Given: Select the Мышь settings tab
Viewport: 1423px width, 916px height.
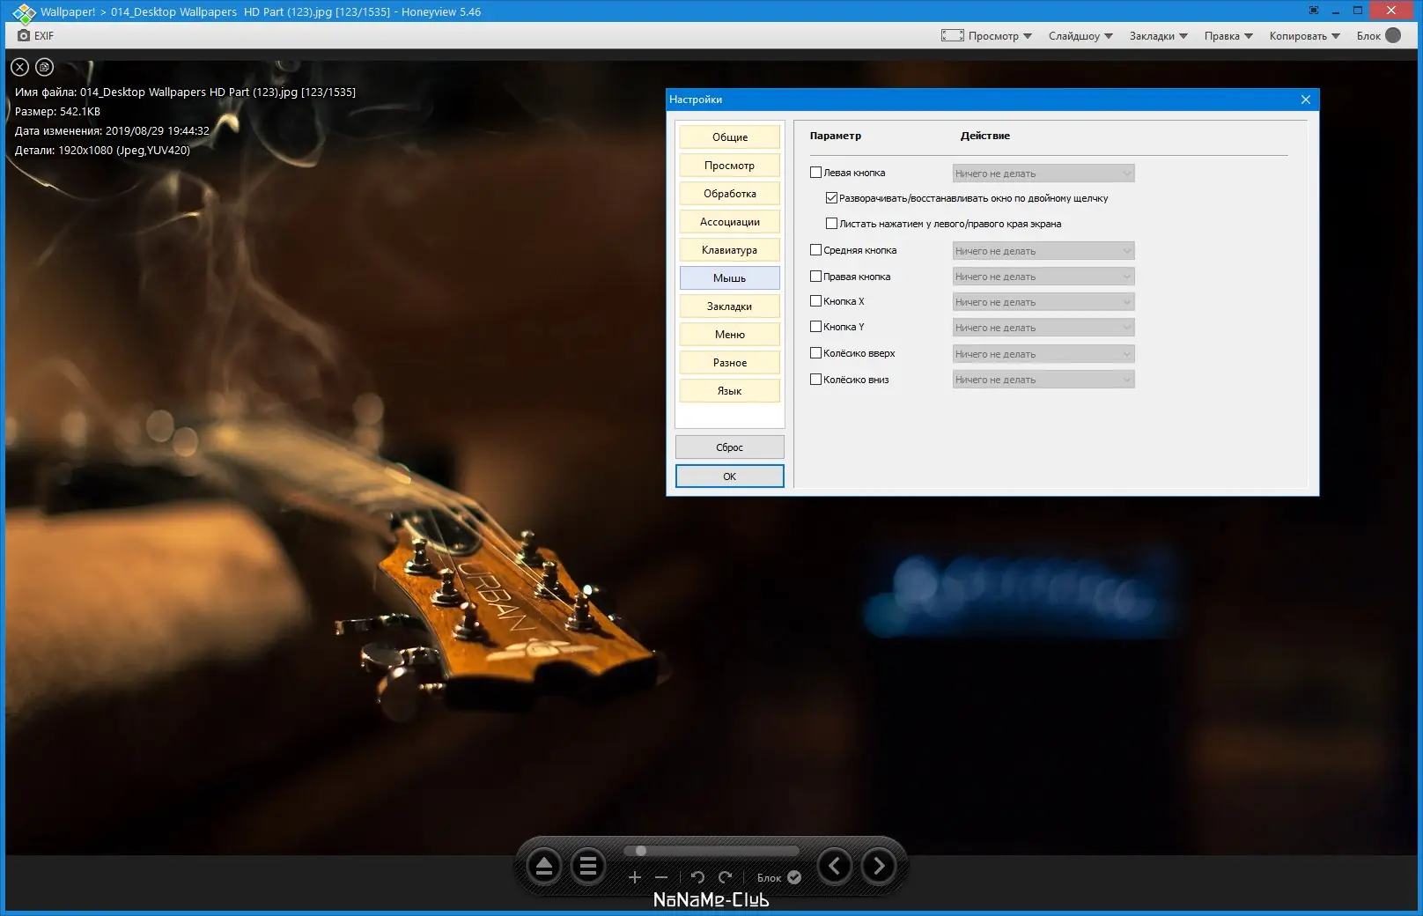Looking at the screenshot, I should click(730, 278).
